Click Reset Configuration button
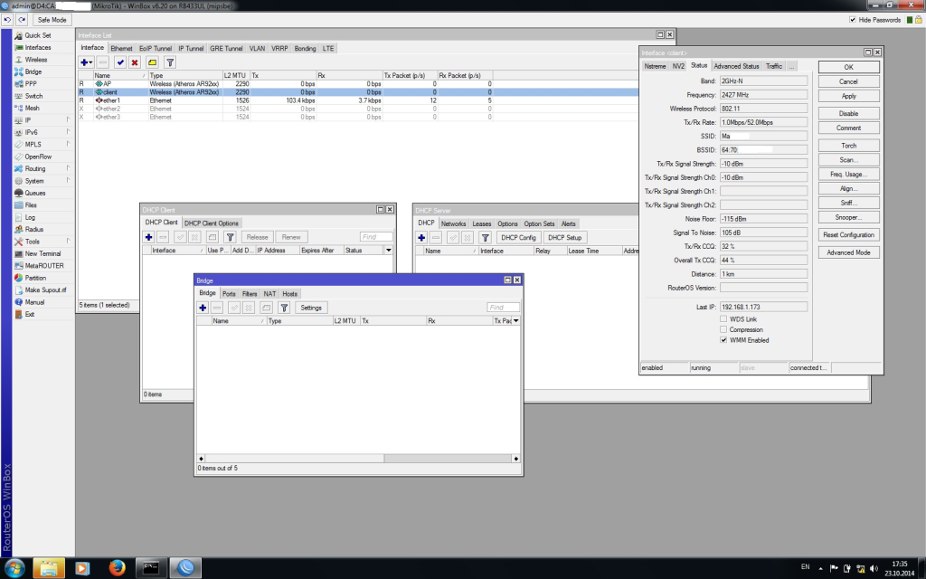Viewport: 926px width, 579px height. (848, 234)
